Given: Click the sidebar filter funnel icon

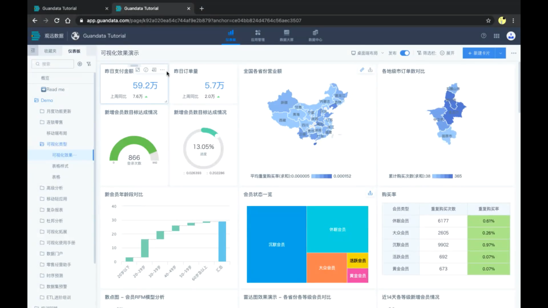Looking at the screenshot, I should point(89,64).
